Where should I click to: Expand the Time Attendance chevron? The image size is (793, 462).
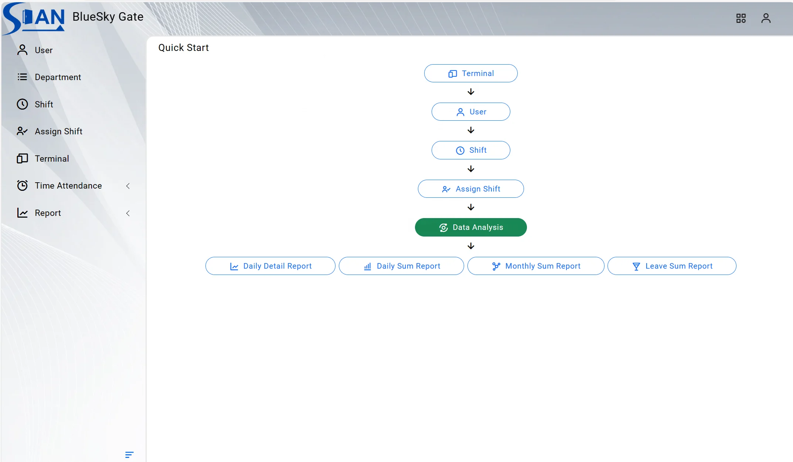pos(127,186)
